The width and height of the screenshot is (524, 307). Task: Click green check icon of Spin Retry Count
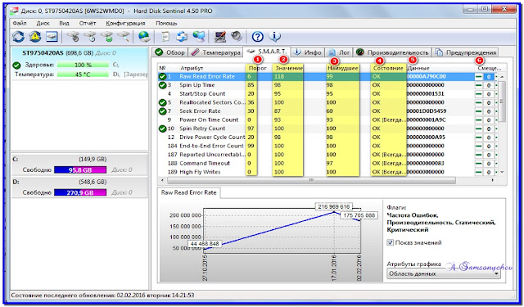[x=162, y=129]
